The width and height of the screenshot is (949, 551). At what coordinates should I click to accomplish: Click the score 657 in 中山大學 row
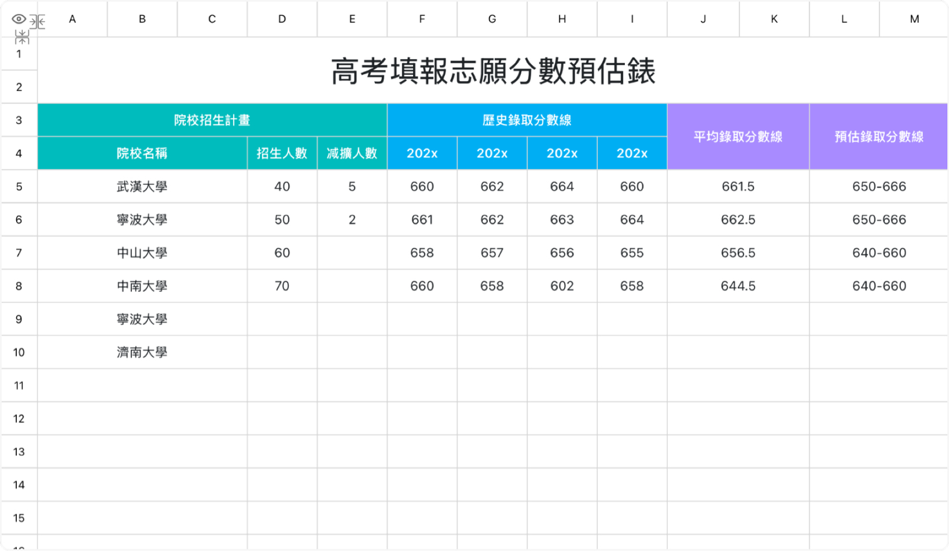492,253
